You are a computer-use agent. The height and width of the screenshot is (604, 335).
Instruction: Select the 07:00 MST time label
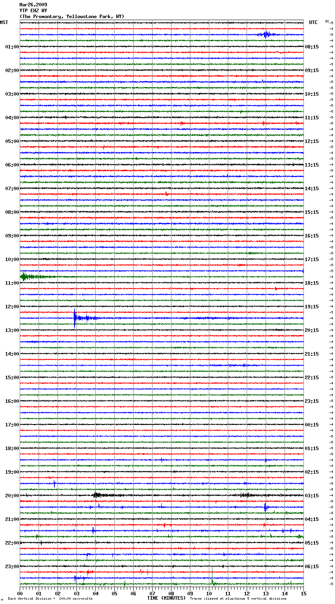[x=12, y=189]
